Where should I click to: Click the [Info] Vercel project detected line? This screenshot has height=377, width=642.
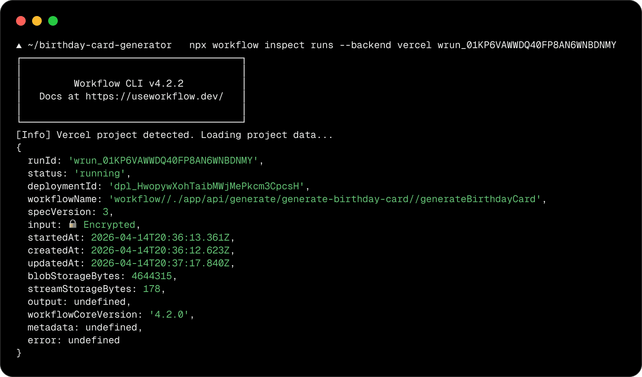(x=175, y=135)
